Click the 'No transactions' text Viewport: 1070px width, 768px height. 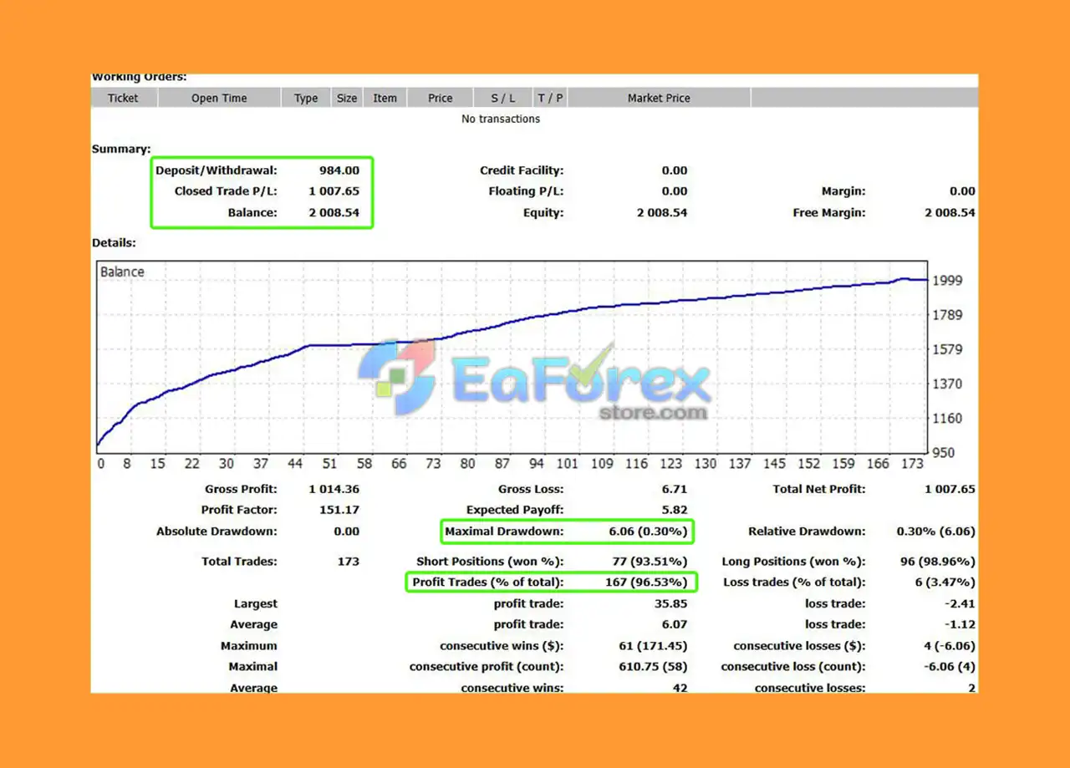(x=501, y=119)
